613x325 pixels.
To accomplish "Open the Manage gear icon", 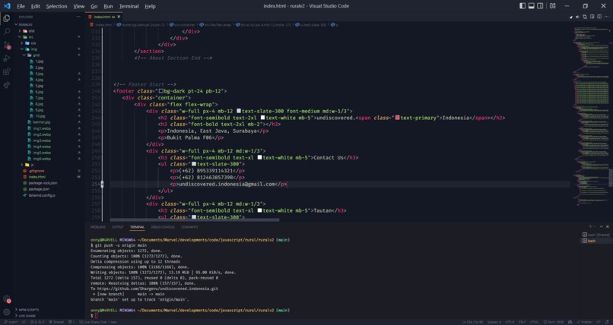I will click(x=7, y=312).
